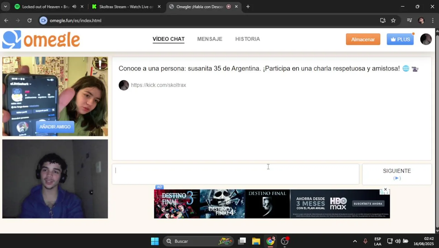Click the crown icon on the PLUS button
Image resolution: width=439 pixels, height=248 pixels.
(393, 39)
